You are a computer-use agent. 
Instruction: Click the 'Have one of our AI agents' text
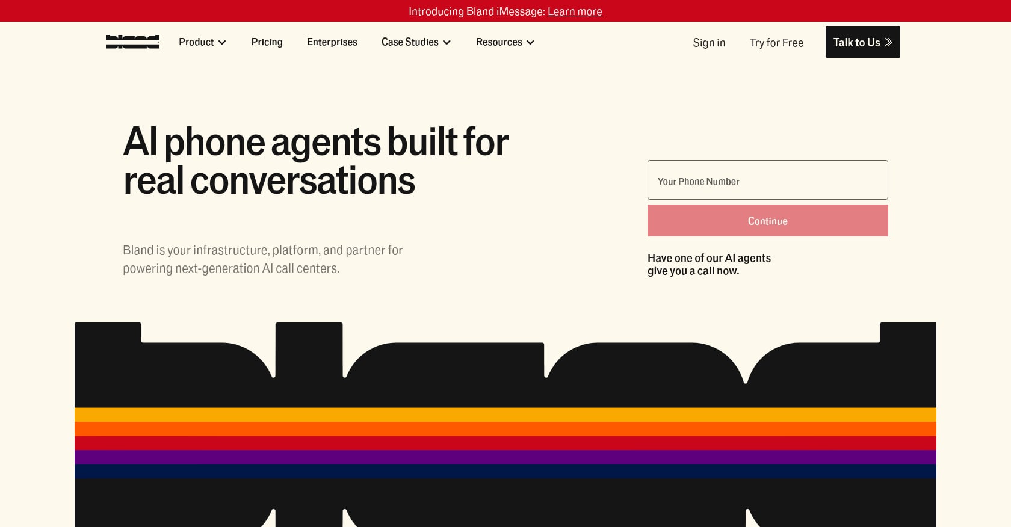[709, 264]
